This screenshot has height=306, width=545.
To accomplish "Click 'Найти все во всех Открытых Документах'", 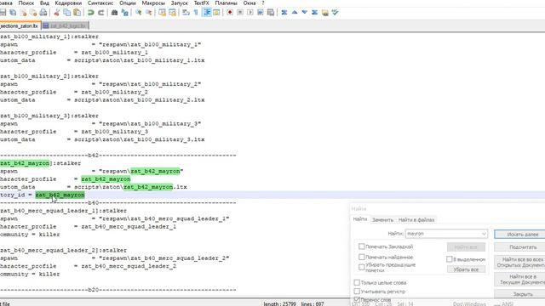I will pos(520,263).
